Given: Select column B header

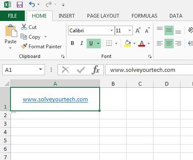Looking at the screenshot, I should pyautogui.click(x=113, y=84).
